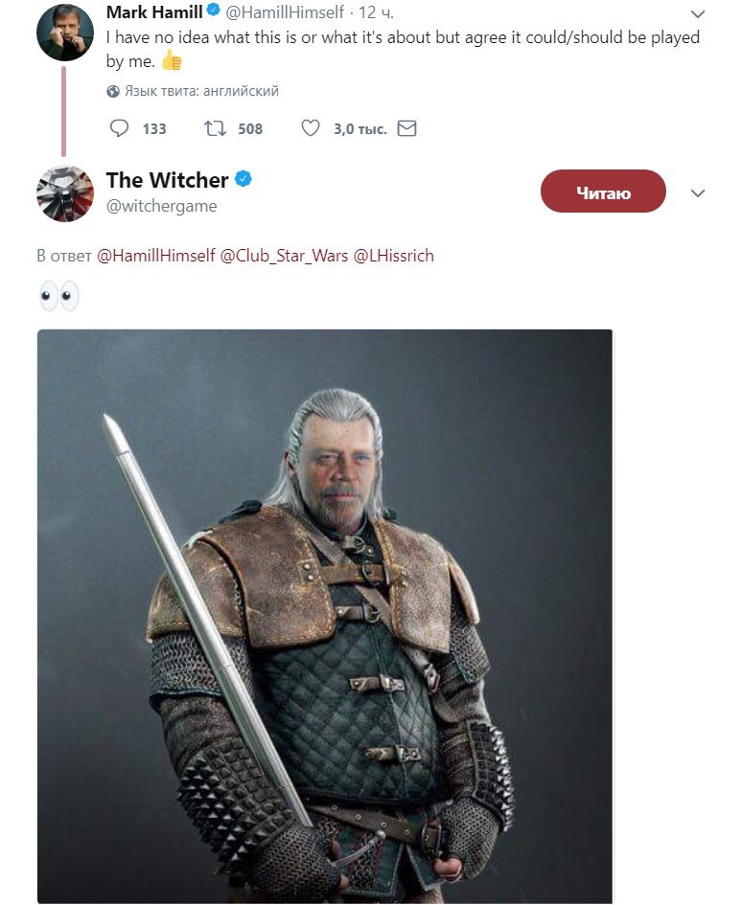
Task: Open @HamillHimself mention in reply line
Action: coord(156,257)
